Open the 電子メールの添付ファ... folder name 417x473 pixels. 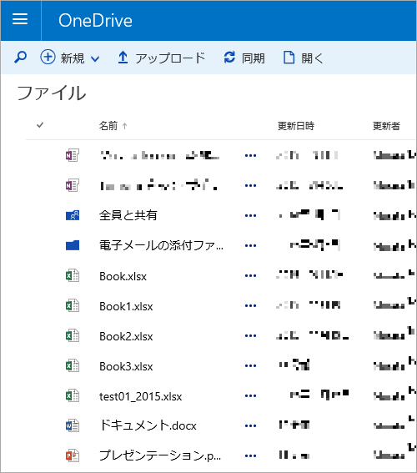coord(161,245)
